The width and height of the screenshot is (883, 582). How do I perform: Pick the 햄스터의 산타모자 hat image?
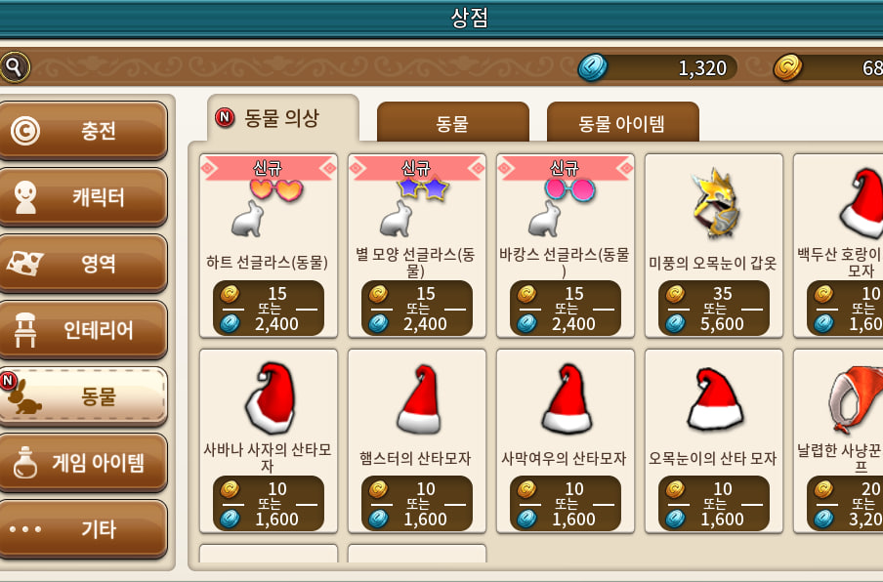(418, 399)
